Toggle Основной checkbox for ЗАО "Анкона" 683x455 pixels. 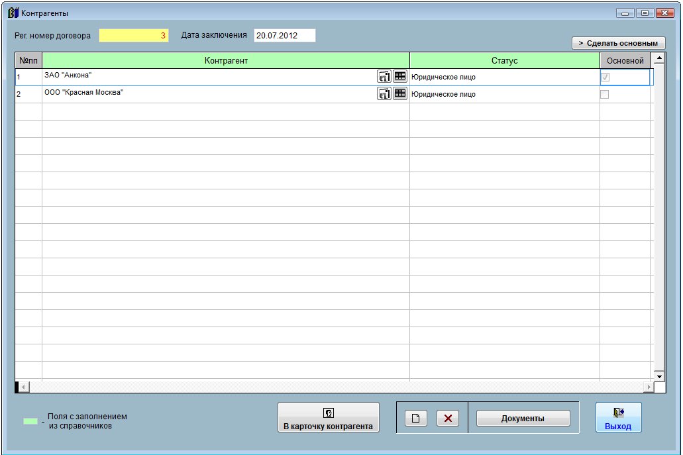[605, 77]
